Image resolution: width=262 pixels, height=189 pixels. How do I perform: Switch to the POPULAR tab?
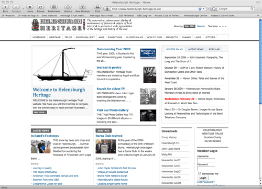pyautogui.click(x=214, y=49)
